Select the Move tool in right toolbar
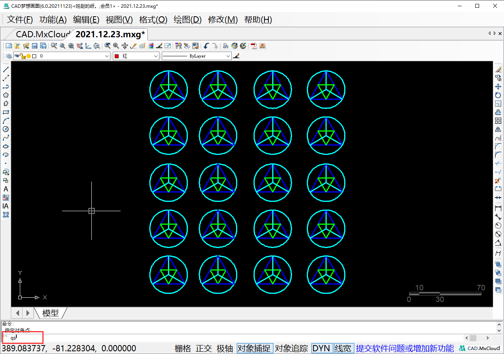This screenshot has width=504, height=354. (x=498, y=87)
